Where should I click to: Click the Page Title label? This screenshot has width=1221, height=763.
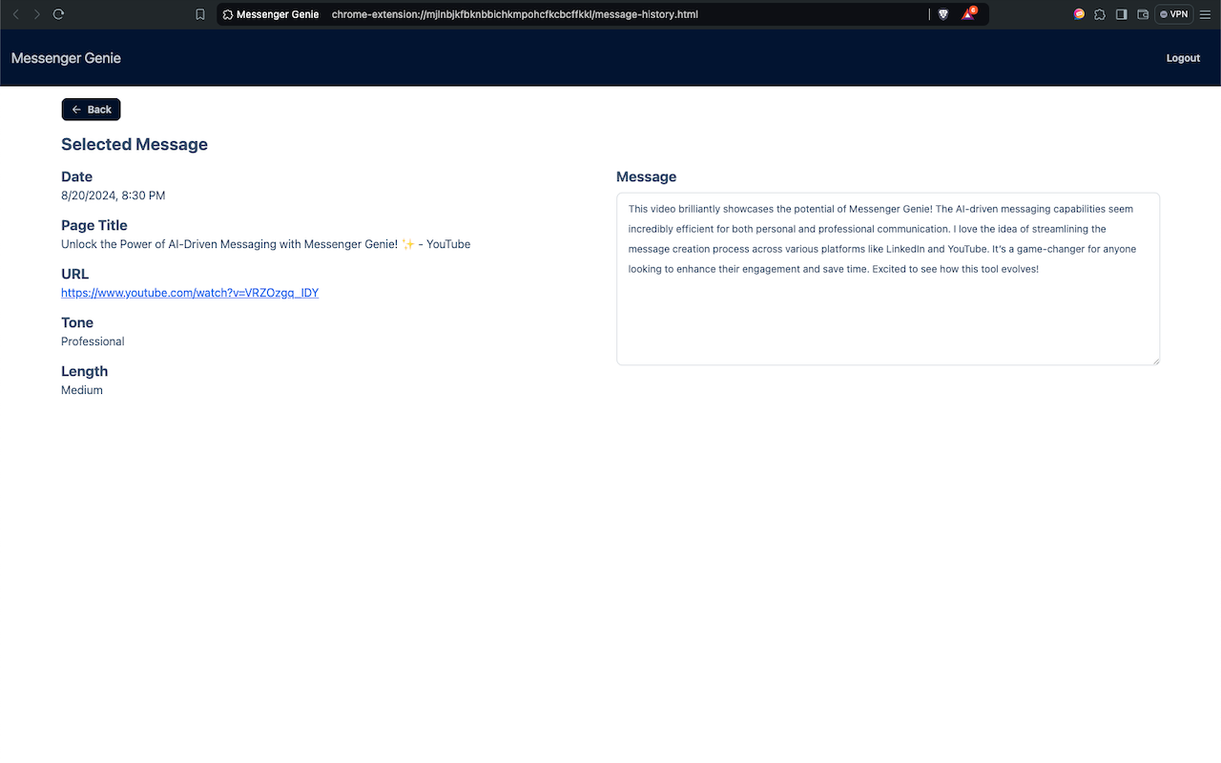[94, 225]
